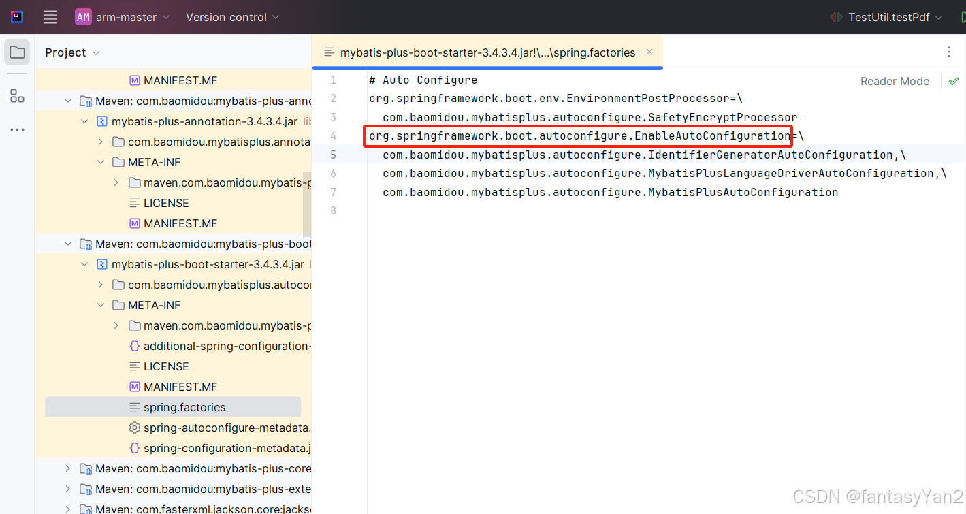Click the SafetyEncryptProcessor line in editor

pyautogui.click(x=590, y=117)
